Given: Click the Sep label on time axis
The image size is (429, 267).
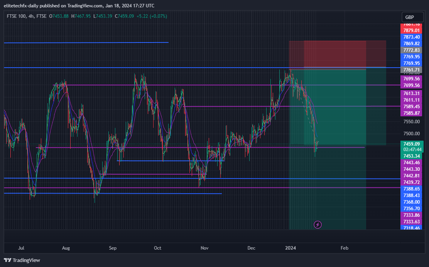Looking at the screenshot, I should [113, 248].
